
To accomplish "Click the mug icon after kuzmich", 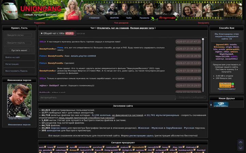I will [x=67, y=147].
